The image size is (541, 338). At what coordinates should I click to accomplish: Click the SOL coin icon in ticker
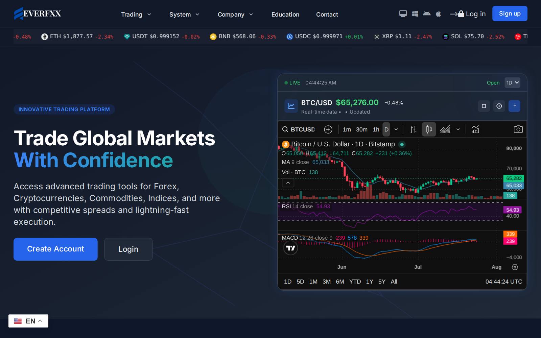point(446,37)
